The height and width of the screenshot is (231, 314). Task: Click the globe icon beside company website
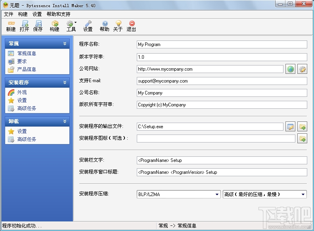(290, 69)
